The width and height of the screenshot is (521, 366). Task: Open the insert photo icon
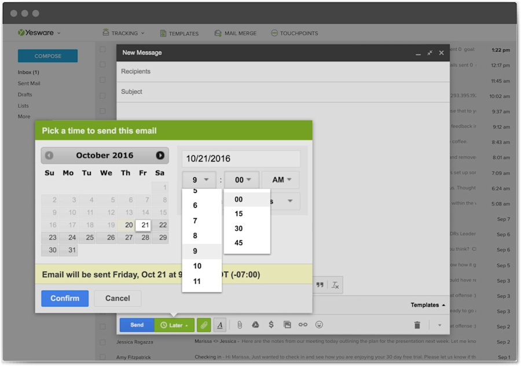point(289,325)
